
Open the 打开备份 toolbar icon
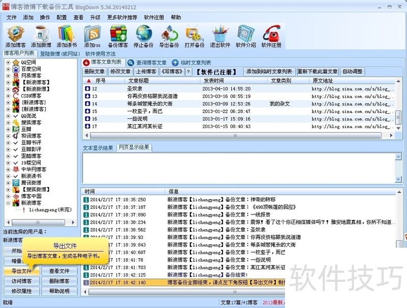click(194, 36)
